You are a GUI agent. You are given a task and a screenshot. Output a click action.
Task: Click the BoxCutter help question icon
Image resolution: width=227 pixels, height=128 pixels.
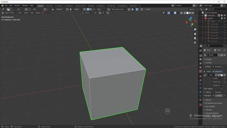click(142, 9)
